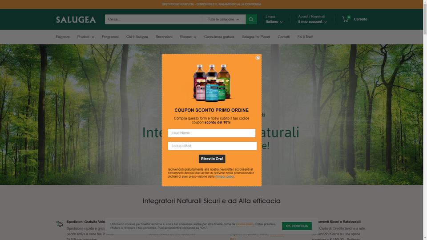Expand the Risorse menu
This screenshot has width=427, height=240.
pos(188,37)
